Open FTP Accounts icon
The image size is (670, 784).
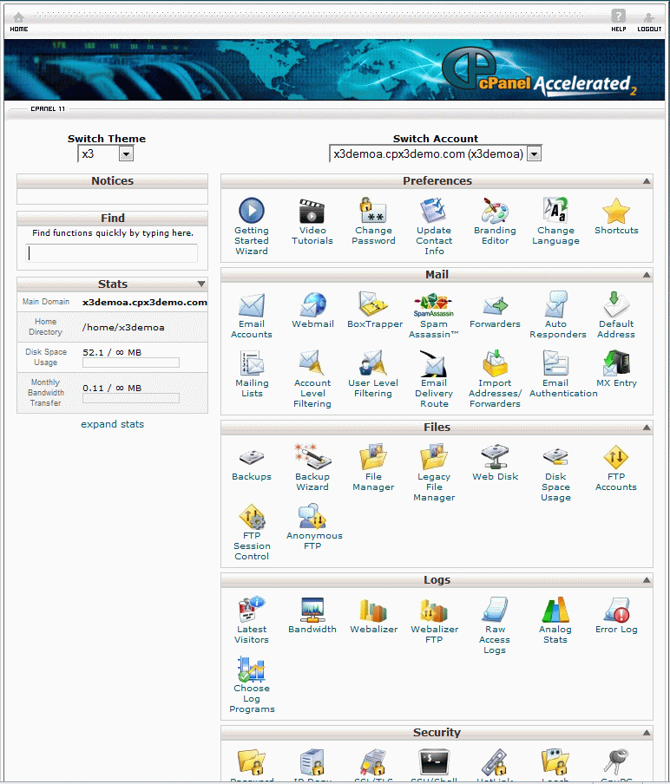616,457
